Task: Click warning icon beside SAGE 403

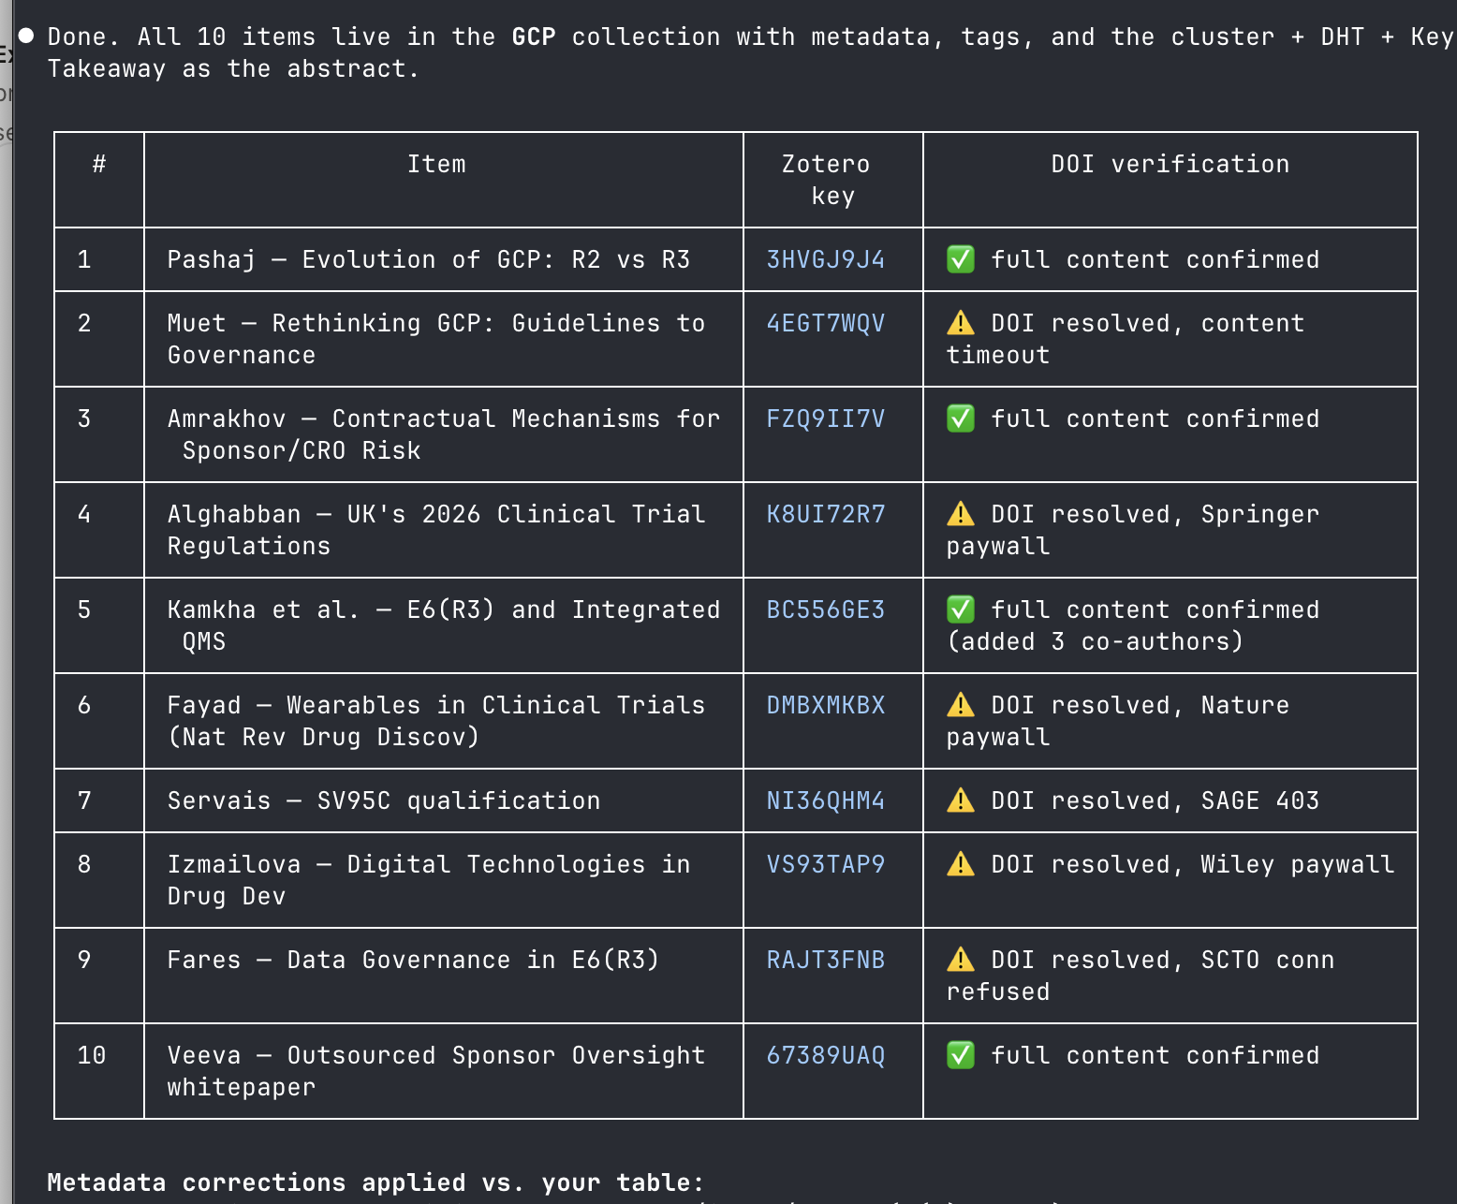Action: tap(961, 800)
